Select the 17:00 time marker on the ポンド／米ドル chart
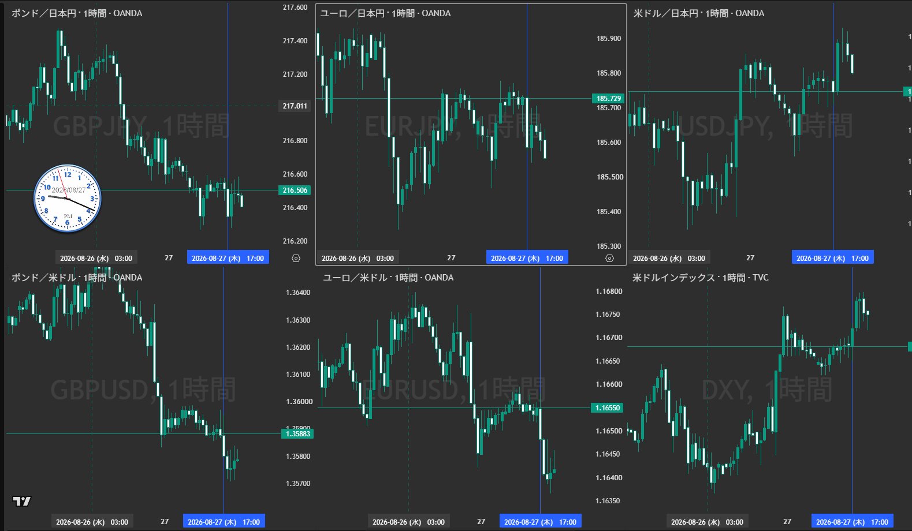 (x=224, y=522)
